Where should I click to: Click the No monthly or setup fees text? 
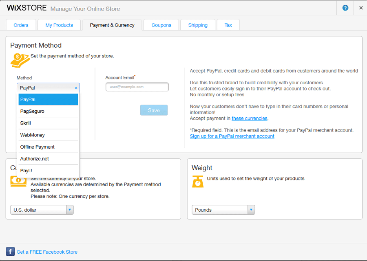point(217,94)
